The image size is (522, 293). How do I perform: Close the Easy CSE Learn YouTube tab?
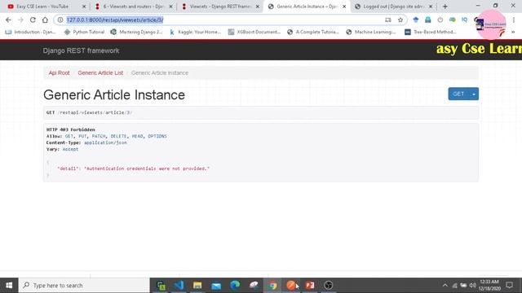[84, 7]
